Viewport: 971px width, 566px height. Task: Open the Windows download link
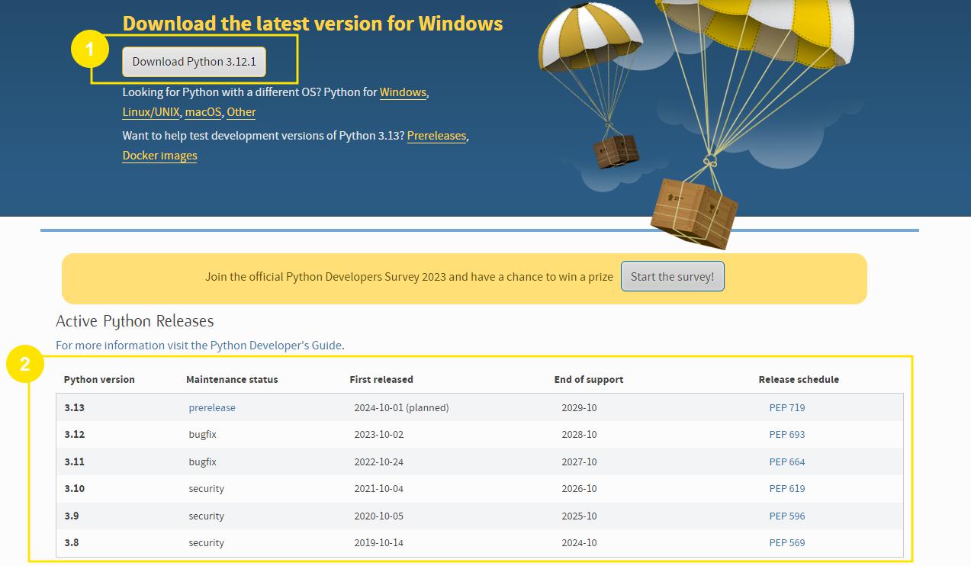point(403,92)
